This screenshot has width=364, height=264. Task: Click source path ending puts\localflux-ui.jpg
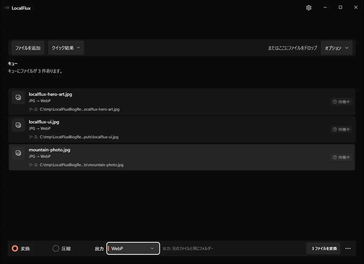[79, 137]
